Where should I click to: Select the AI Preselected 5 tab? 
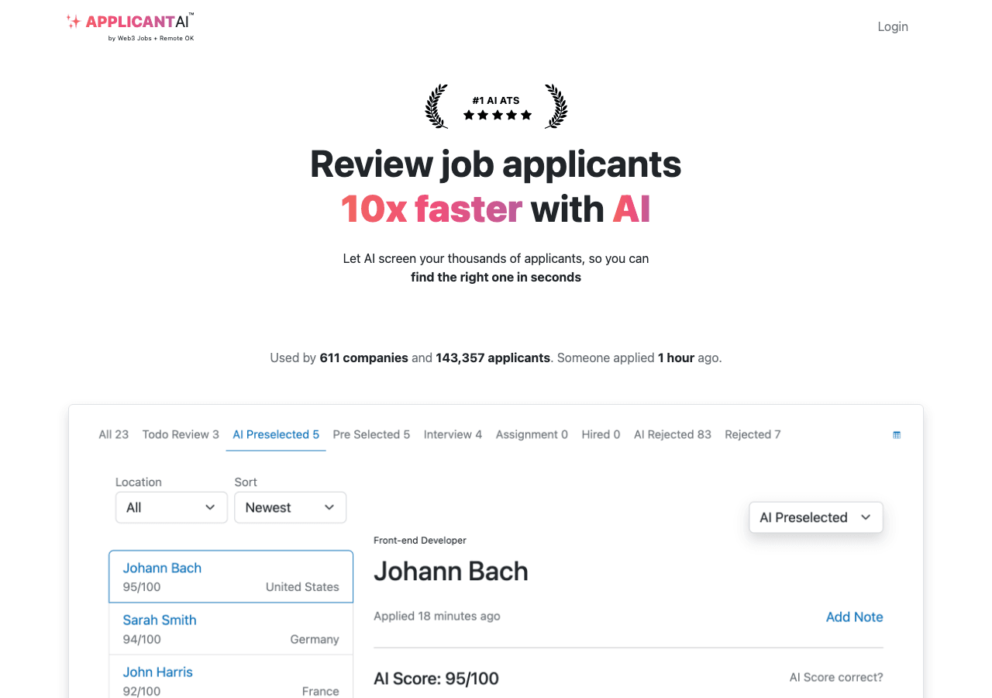tap(276, 434)
